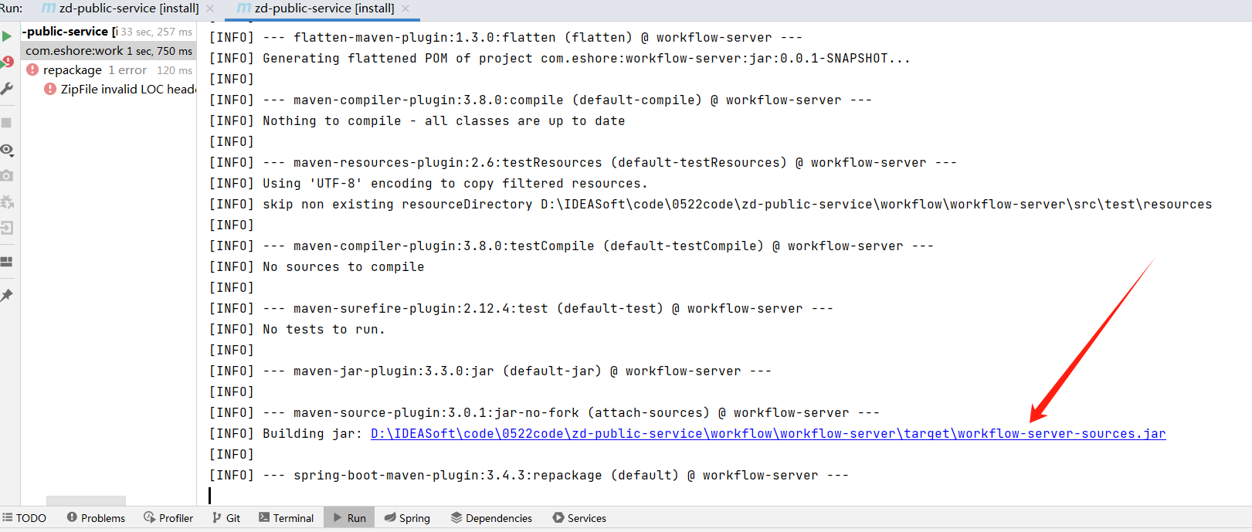Viewport: 1252px width, 532px height.
Task: Open the Git tool window
Action: (x=226, y=518)
